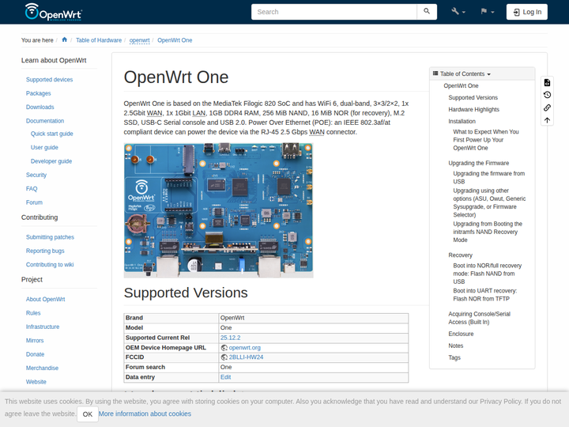Open Merchandise sidebar link
The image size is (569, 427).
tap(42, 368)
